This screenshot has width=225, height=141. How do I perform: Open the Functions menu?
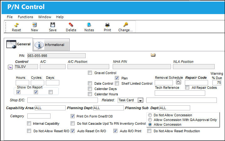(25, 17)
